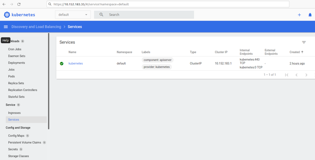The width and height of the screenshot is (315, 160).
Task: Open Replication Controllers in sidebar
Action: click(23, 90)
